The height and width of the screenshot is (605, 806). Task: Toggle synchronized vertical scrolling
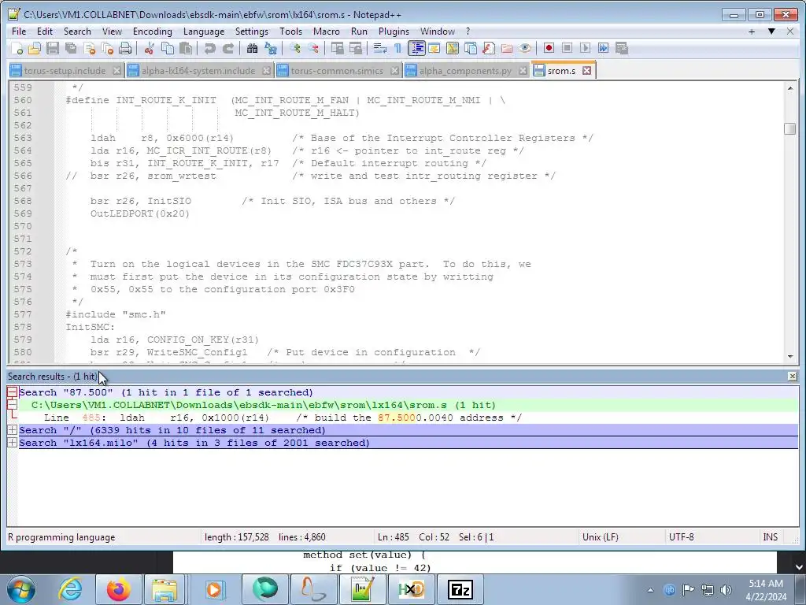(x=337, y=48)
